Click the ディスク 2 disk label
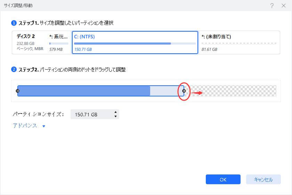 [26, 36]
